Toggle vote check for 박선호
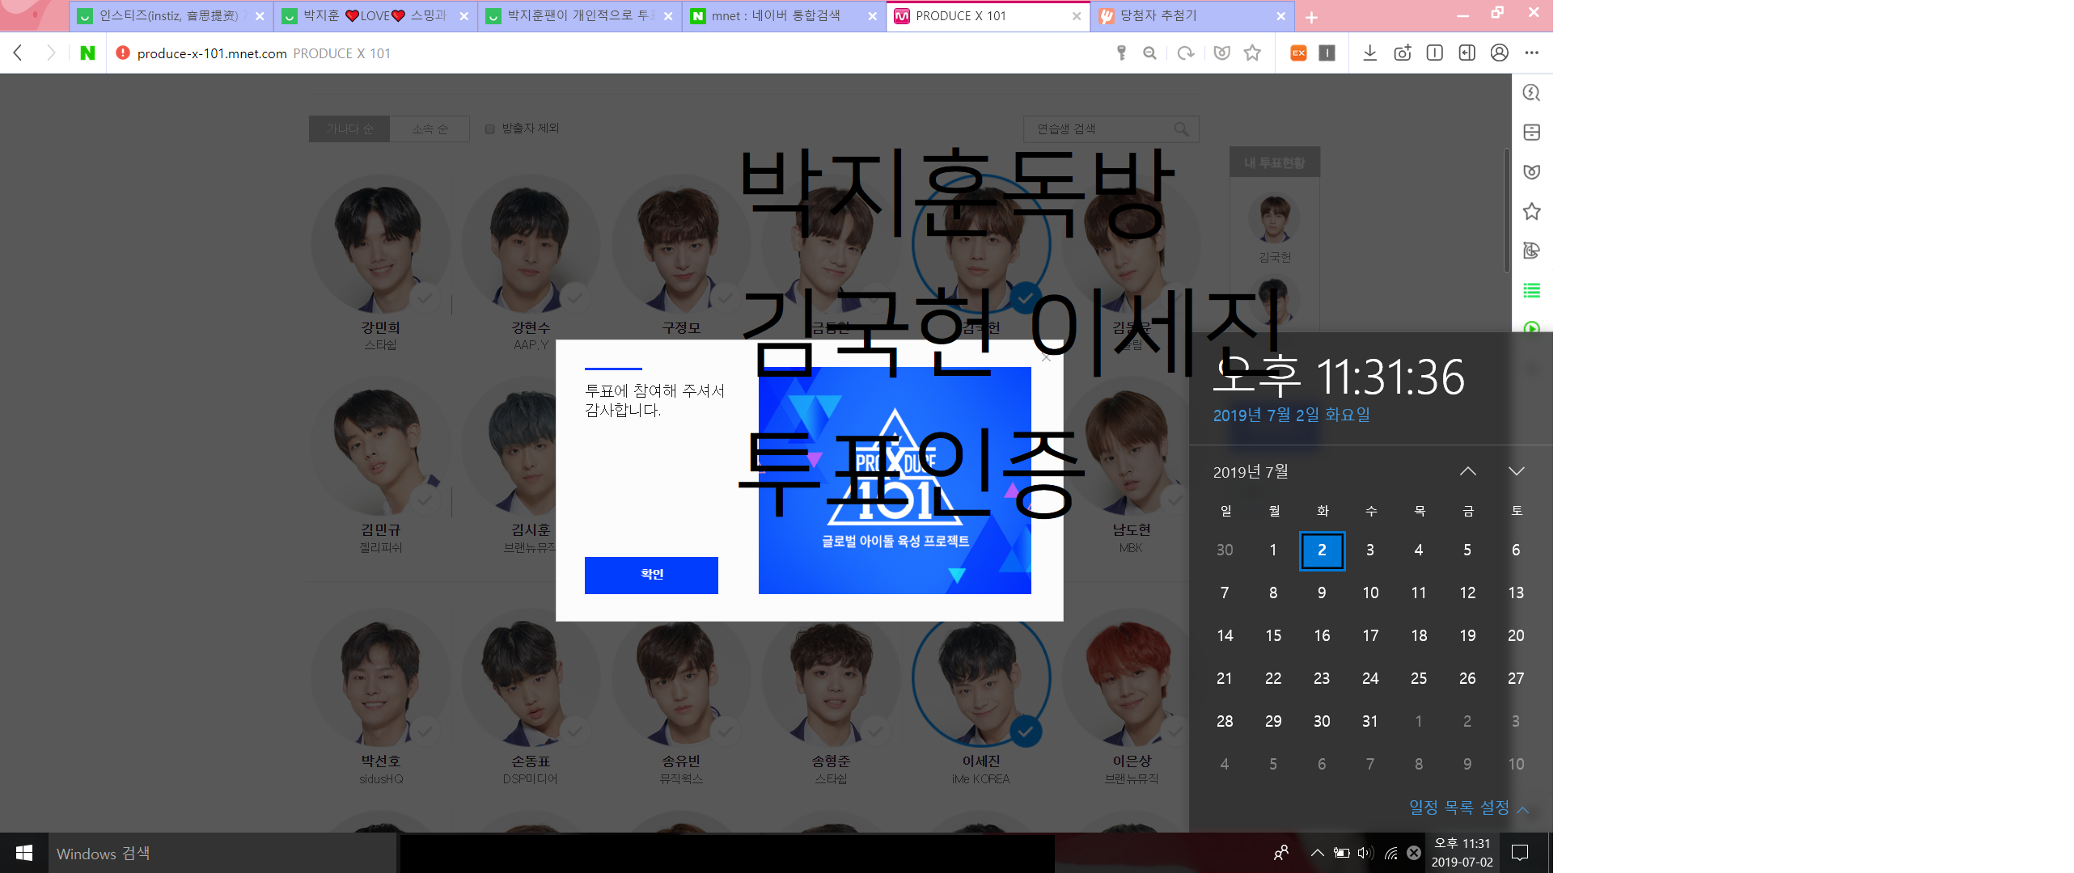2074x873 pixels. tap(425, 732)
